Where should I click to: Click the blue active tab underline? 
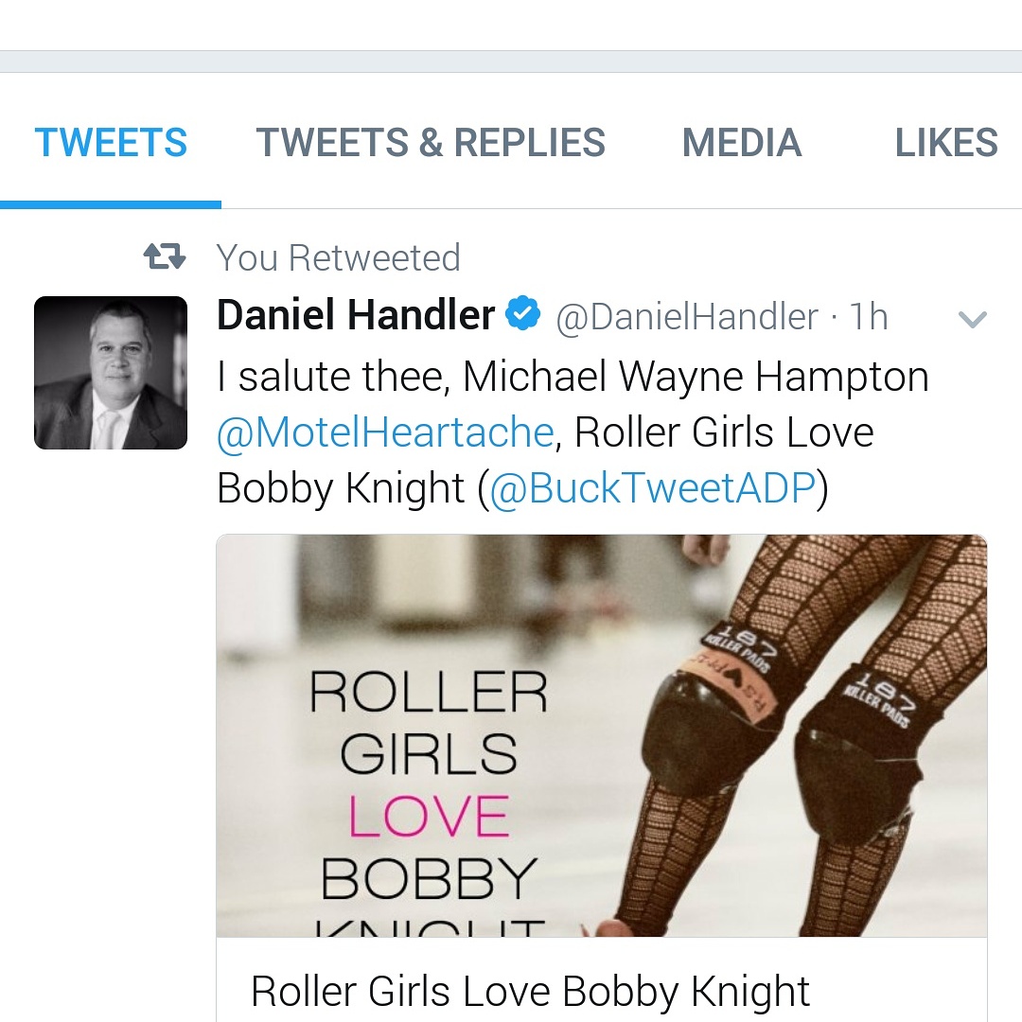111,203
